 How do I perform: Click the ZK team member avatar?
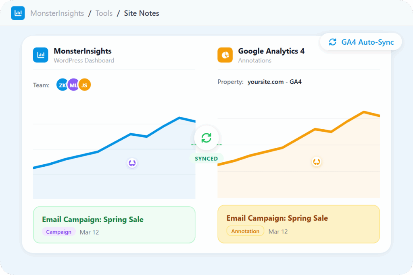tap(62, 85)
